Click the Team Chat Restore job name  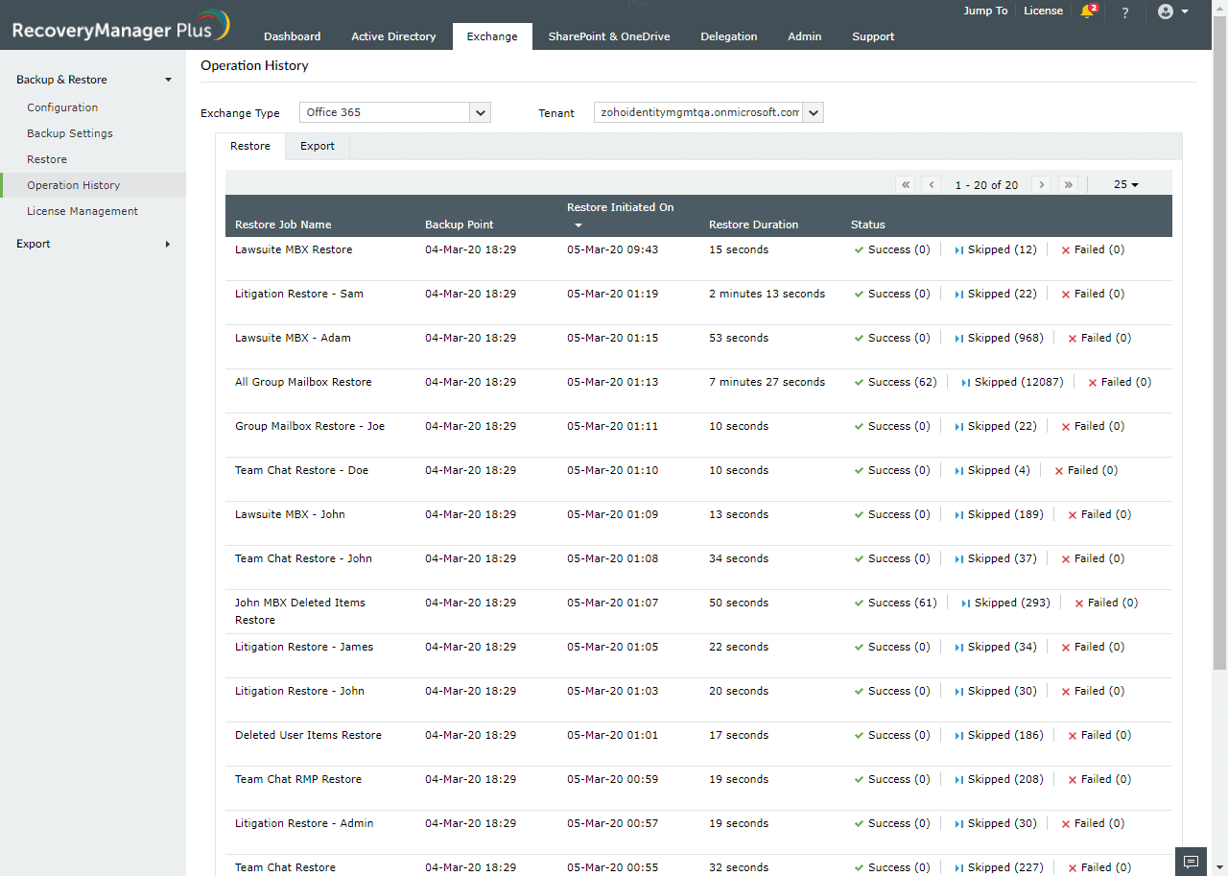tap(285, 867)
